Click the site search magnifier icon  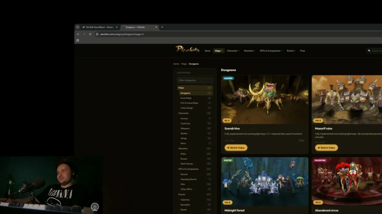coord(369,51)
